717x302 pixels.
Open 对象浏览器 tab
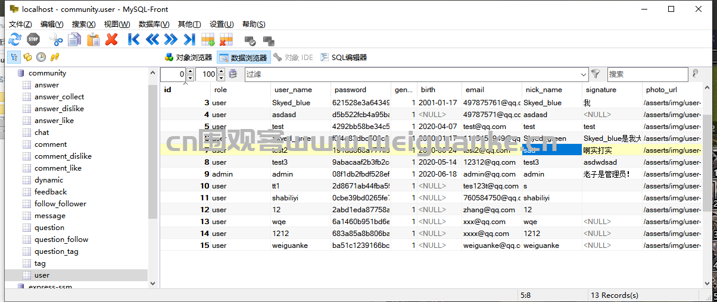click(188, 58)
